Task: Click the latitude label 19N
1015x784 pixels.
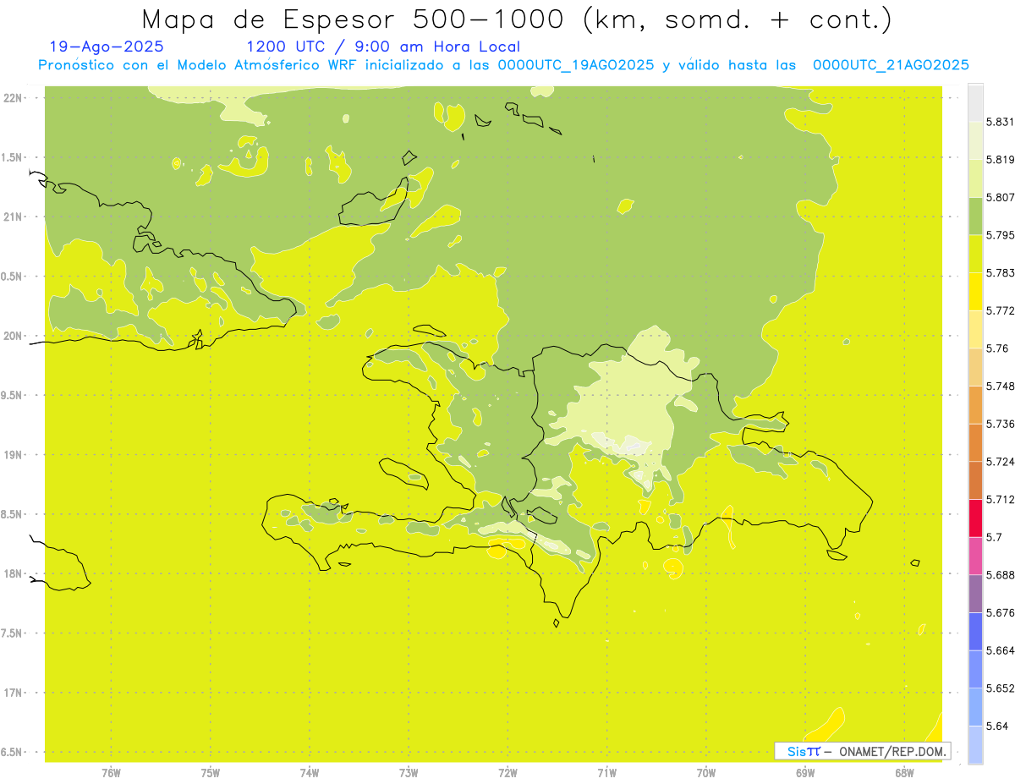Action: pyautogui.click(x=13, y=455)
